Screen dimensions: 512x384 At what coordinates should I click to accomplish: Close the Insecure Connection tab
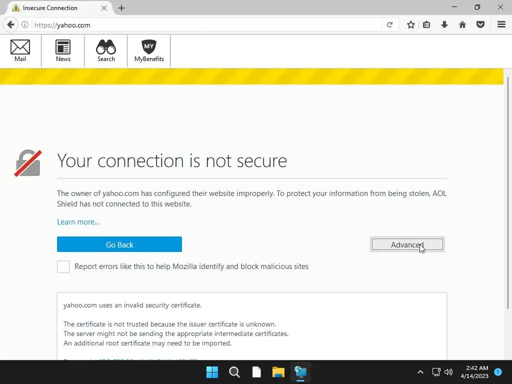point(104,8)
